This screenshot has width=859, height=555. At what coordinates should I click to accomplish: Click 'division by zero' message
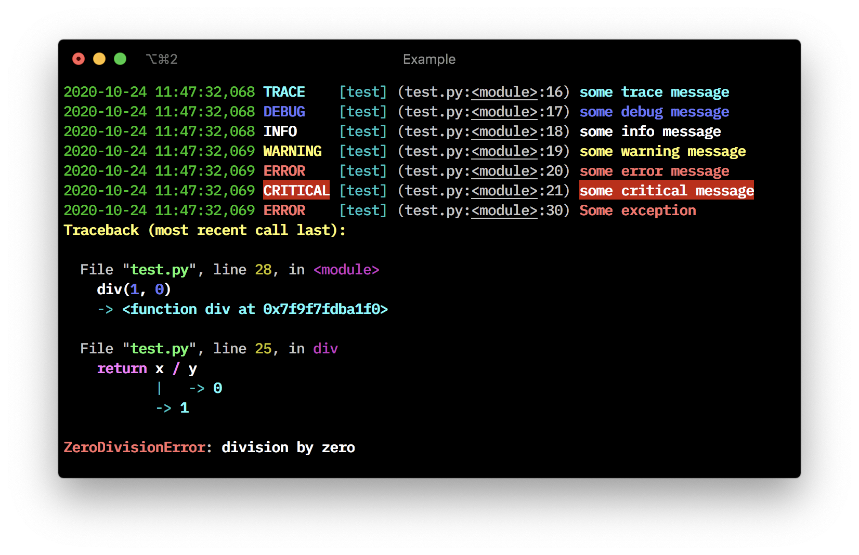coord(288,447)
